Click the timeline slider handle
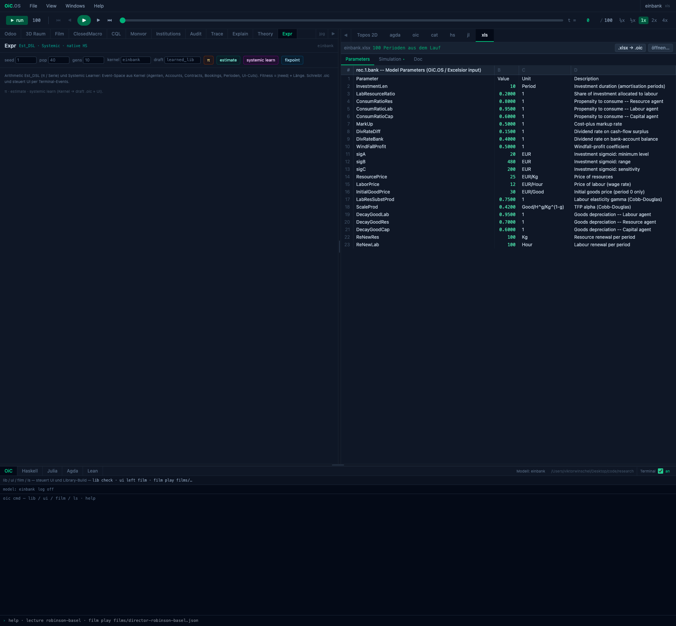 point(123,20)
